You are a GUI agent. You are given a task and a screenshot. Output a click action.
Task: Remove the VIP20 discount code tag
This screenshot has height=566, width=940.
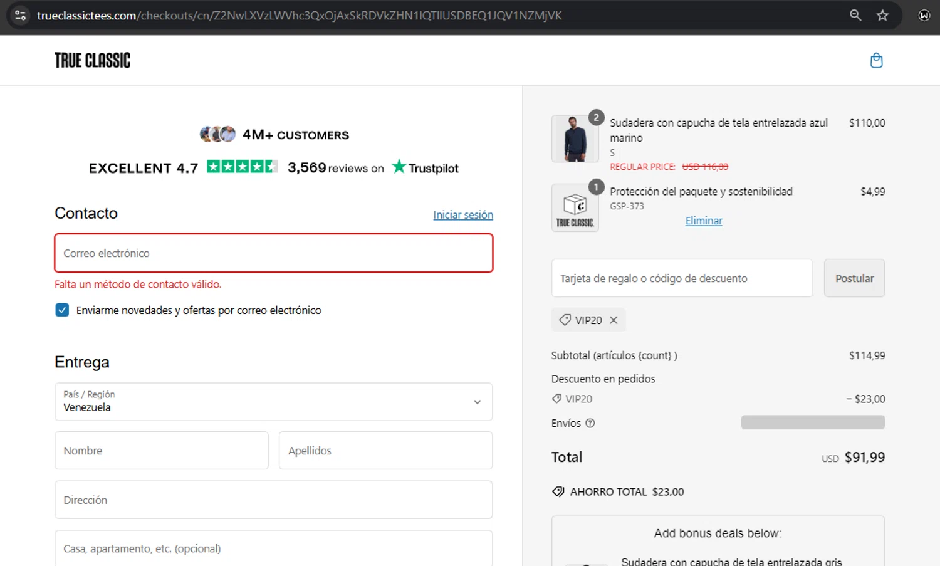[x=614, y=320]
